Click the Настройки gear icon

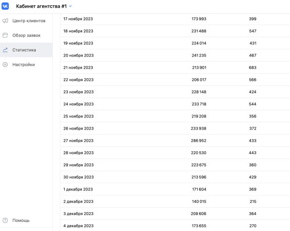[5, 64]
